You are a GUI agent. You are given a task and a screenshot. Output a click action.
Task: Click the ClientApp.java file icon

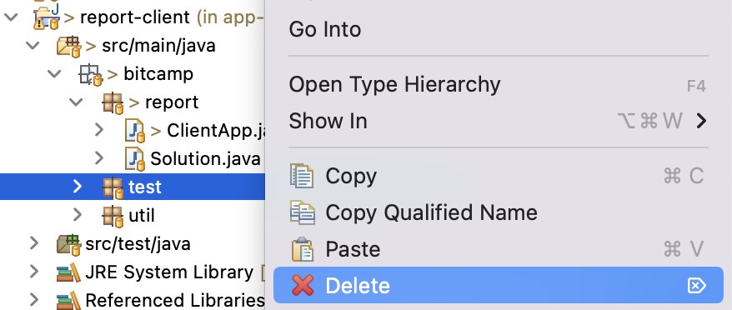[x=135, y=131]
